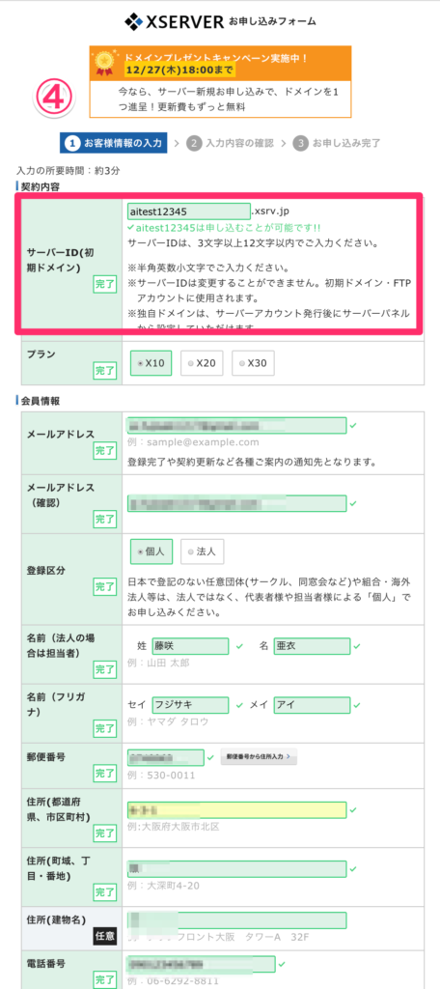Choose 個人 registration type

151,551
